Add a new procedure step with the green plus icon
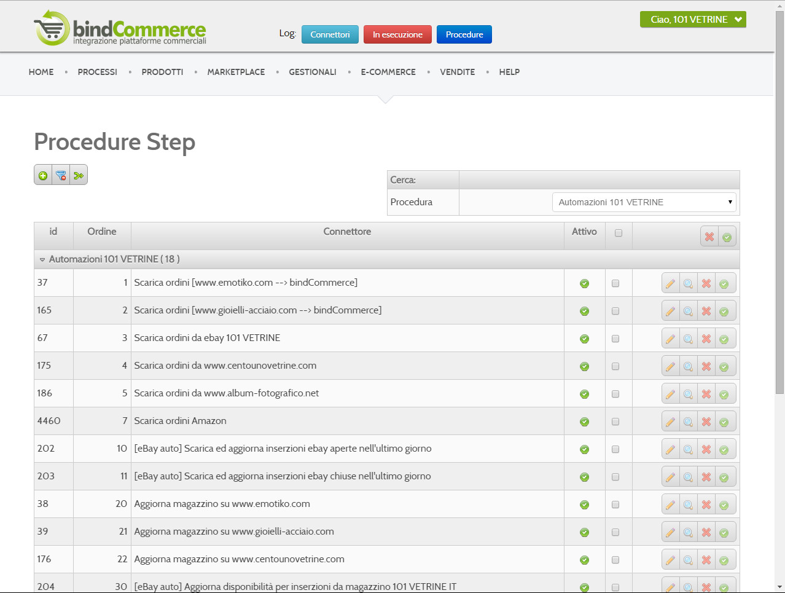The height and width of the screenshot is (593, 785). click(43, 175)
